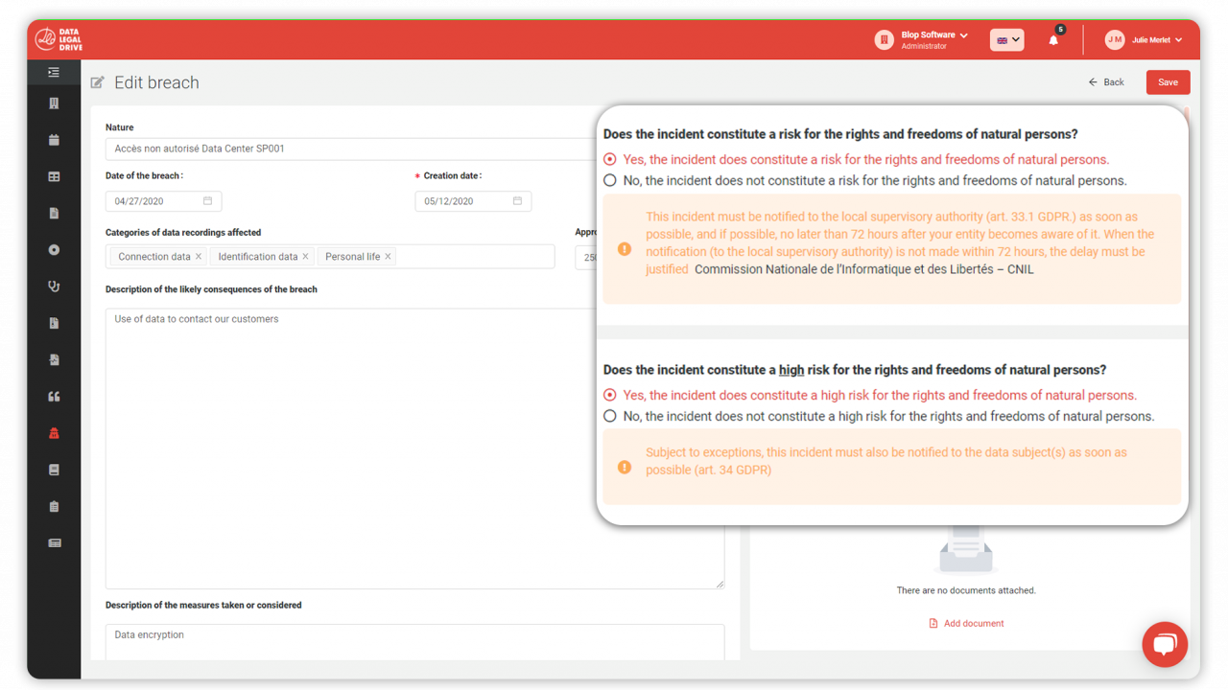Viewport: 1228px width, 690px height.
Task: Open the stethoscope icon in sidebar
Action: tap(54, 287)
